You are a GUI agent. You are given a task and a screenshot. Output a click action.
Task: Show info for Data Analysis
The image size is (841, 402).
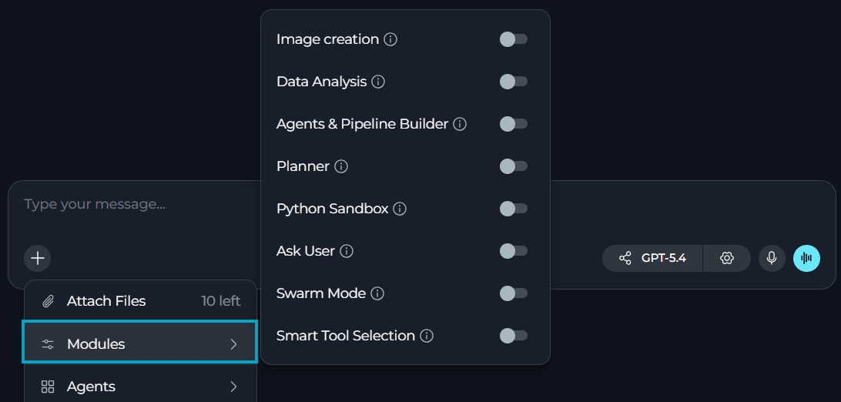(x=378, y=82)
